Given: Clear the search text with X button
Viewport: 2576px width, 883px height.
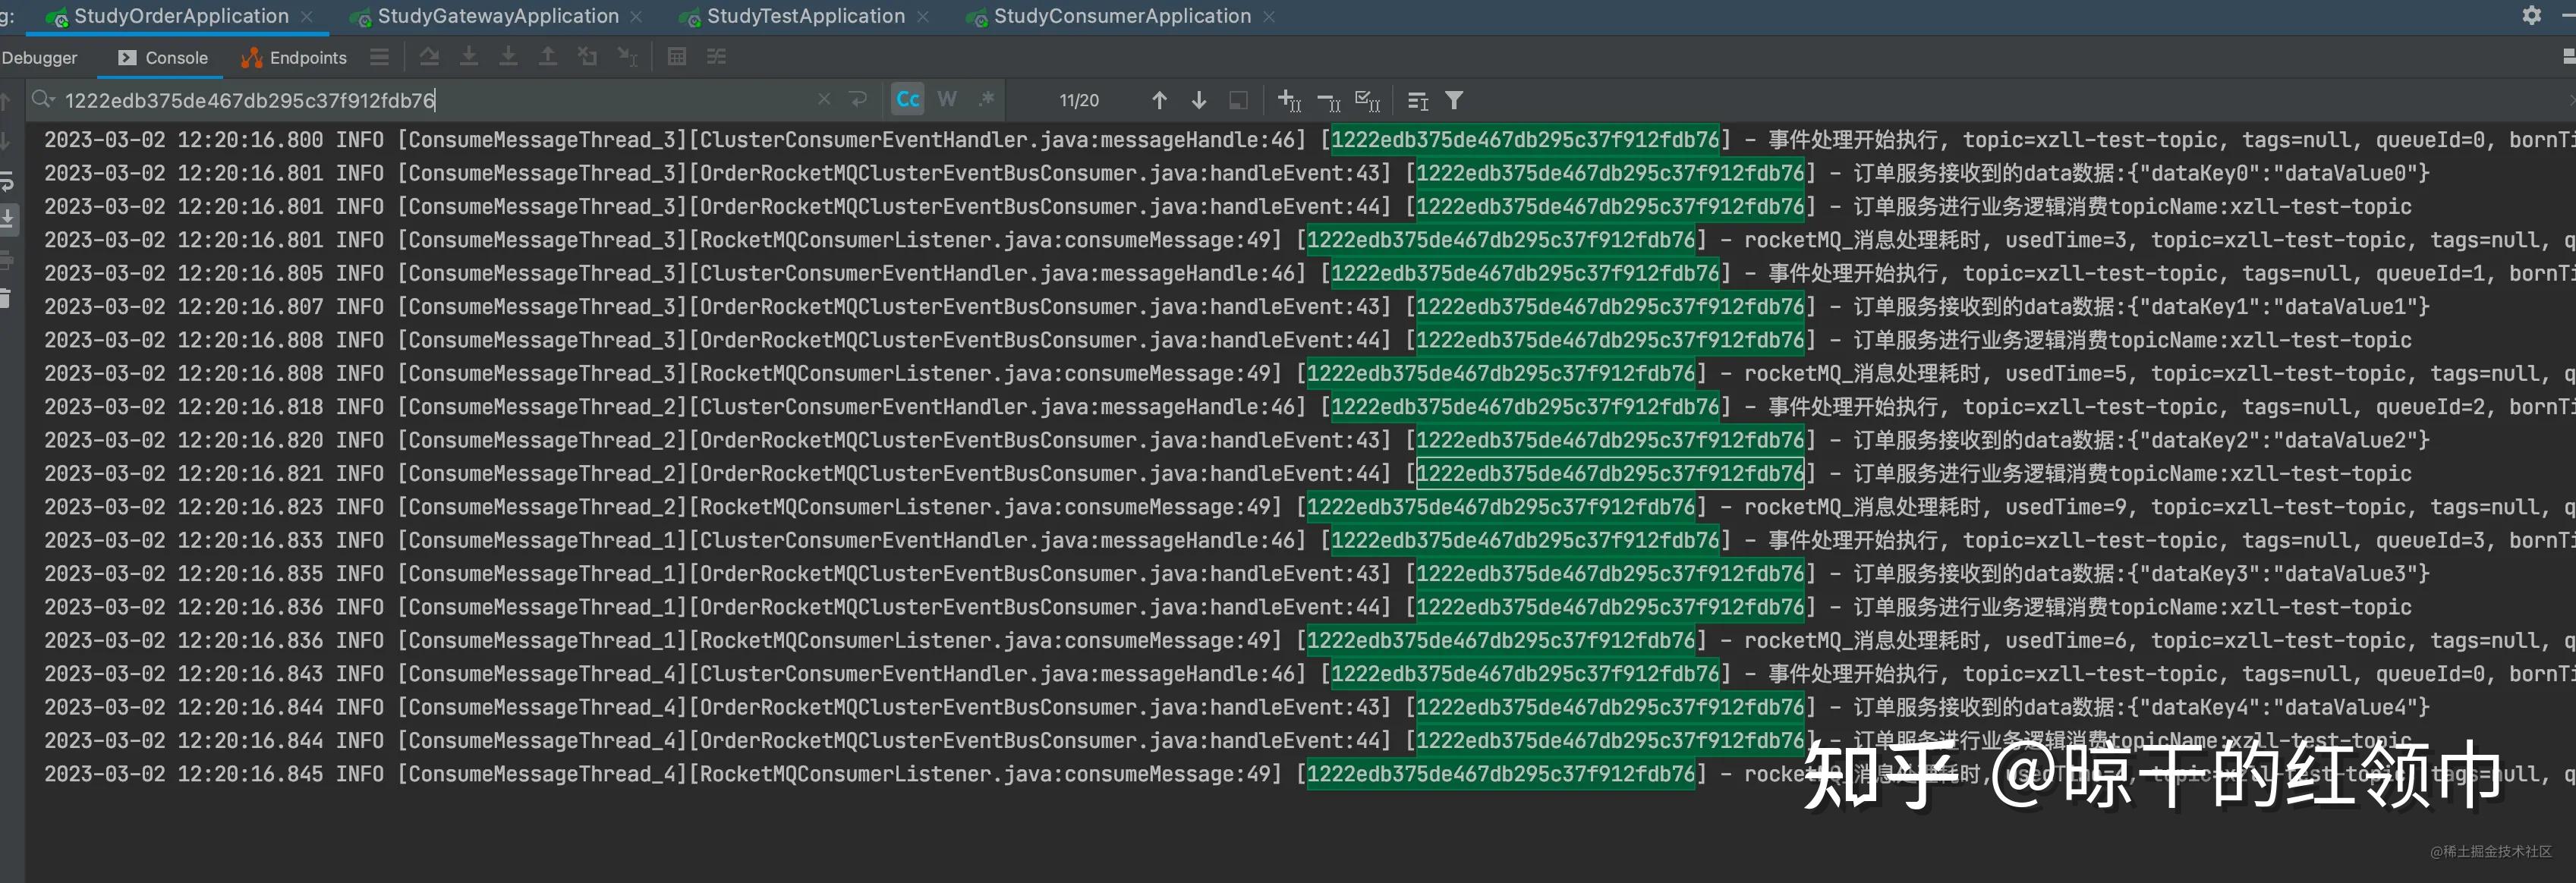Looking at the screenshot, I should (824, 99).
